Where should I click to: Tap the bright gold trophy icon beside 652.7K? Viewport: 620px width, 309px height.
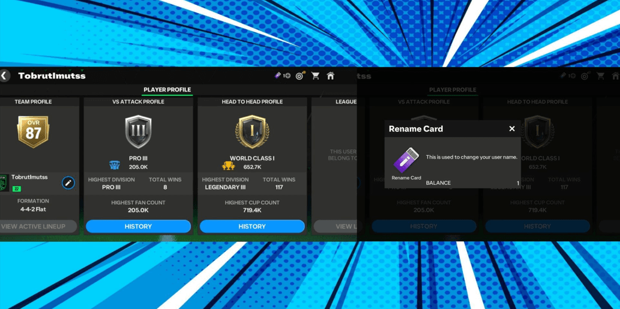pyautogui.click(x=228, y=166)
